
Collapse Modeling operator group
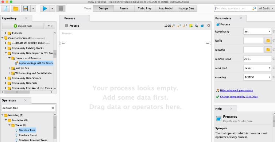click(2, 115)
